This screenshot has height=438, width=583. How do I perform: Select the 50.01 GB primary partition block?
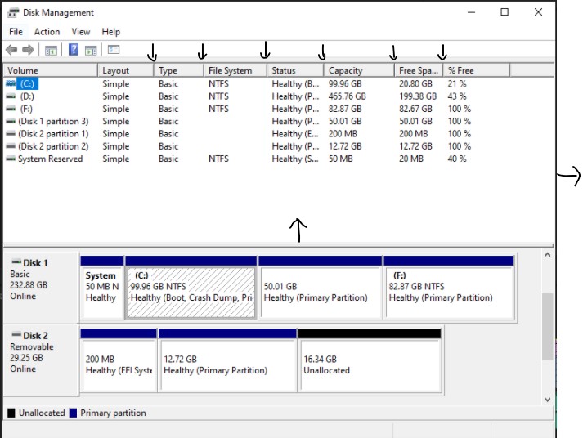321,287
